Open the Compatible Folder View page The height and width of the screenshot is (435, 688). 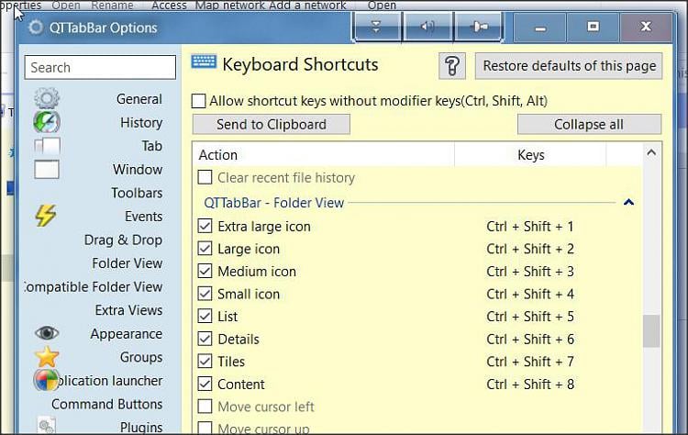pyautogui.click(x=94, y=287)
